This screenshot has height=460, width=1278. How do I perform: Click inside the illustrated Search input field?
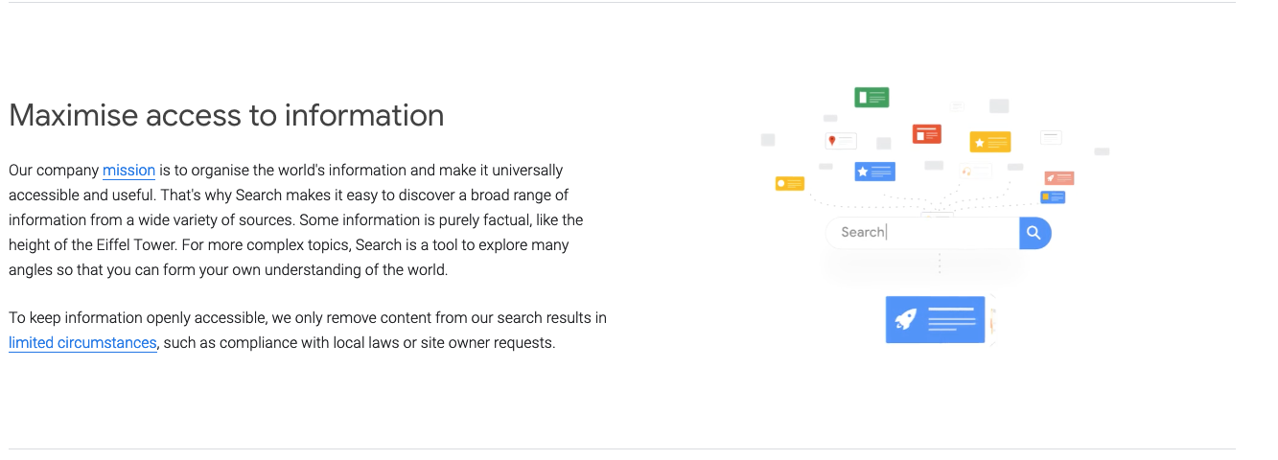pyautogui.click(x=922, y=233)
